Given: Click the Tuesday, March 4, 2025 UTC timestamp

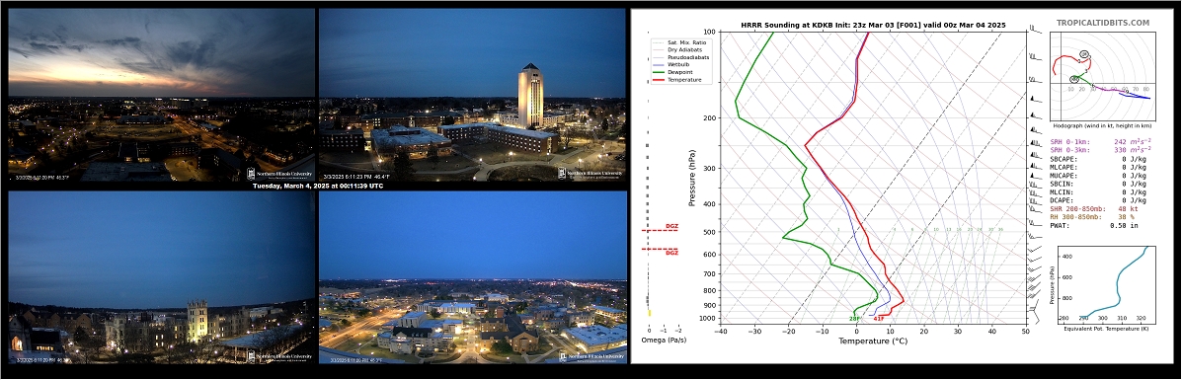Looking at the screenshot, I should (x=317, y=187).
